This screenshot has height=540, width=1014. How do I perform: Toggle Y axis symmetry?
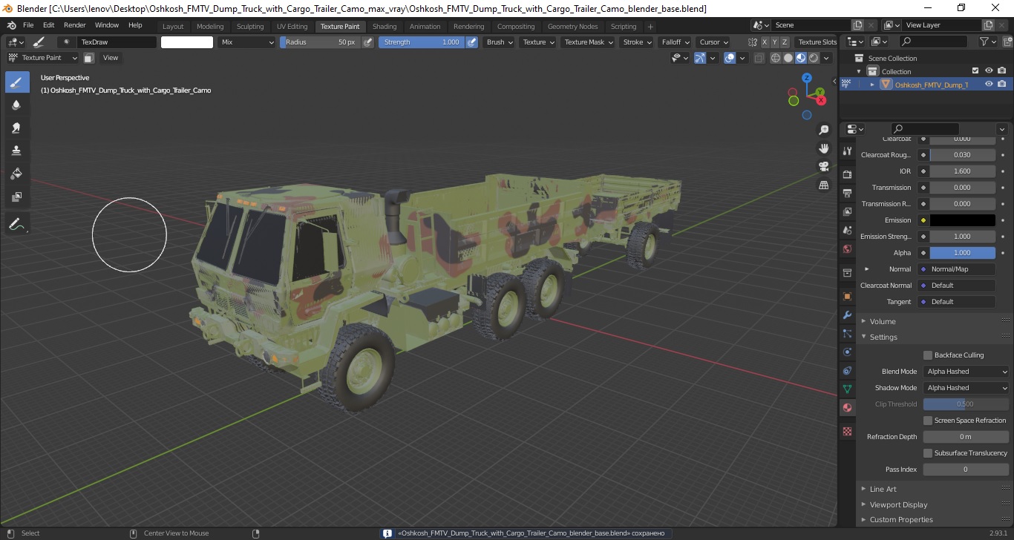pyautogui.click(x=775, y=42)
